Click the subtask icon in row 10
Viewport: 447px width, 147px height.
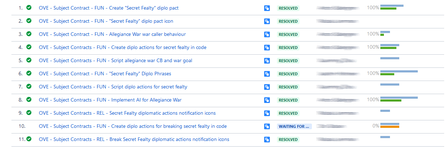tap(267, 126)
